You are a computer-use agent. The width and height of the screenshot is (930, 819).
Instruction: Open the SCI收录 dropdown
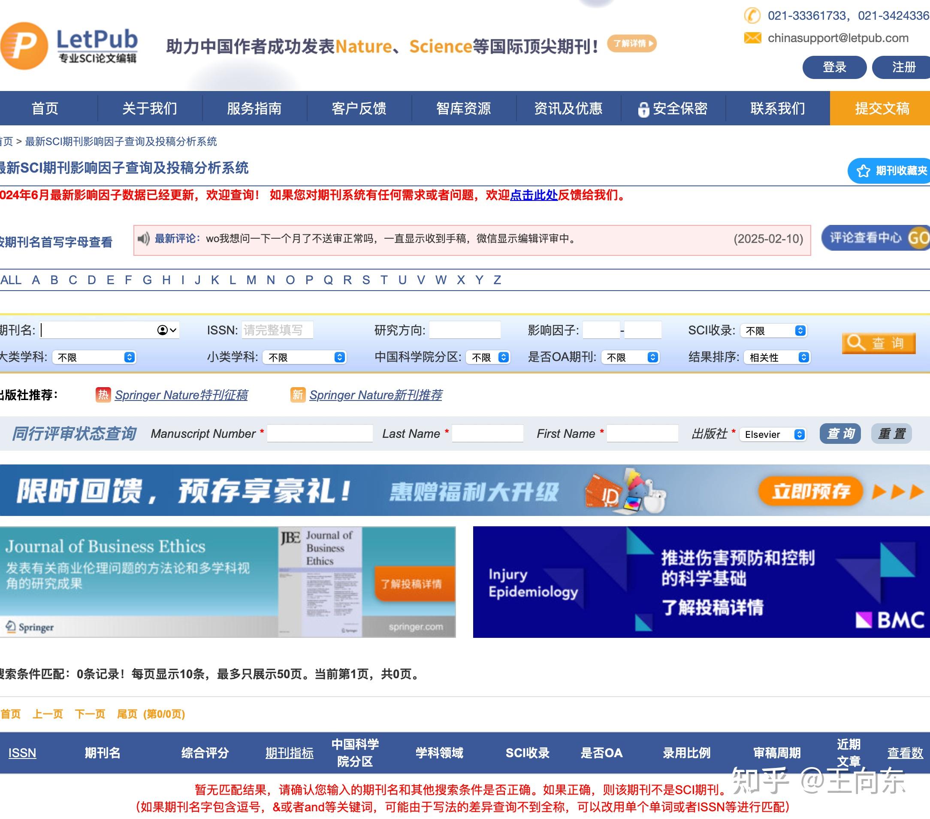[773, 331]
